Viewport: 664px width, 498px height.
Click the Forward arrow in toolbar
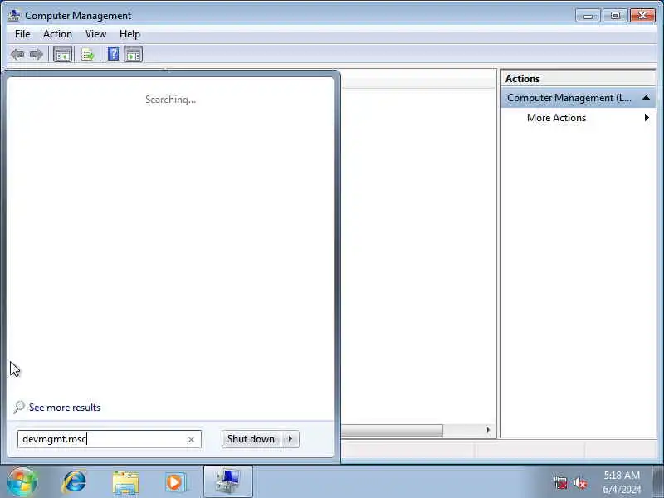pos(36,54)
